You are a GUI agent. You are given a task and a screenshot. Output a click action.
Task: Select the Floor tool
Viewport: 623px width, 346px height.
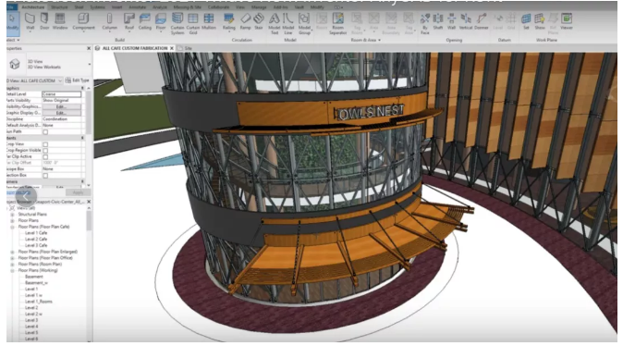161,22
